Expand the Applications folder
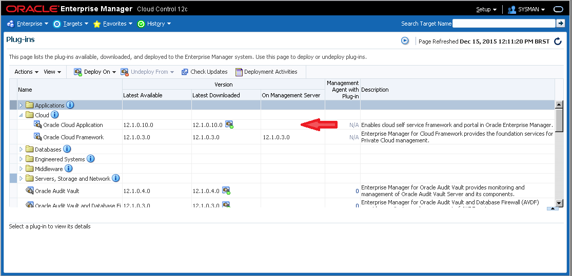The width and height of the screenshot is (572, 276). tap(21, 105)
